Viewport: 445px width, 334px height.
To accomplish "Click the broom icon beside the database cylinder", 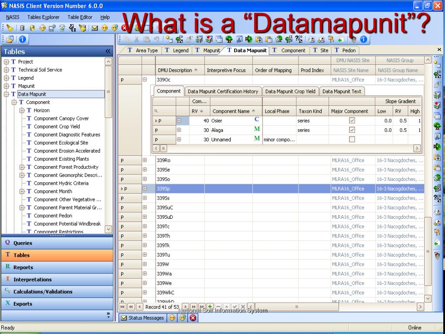I will 10,28.
